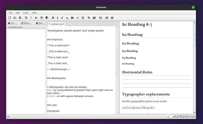Copy selection with the copy icon
Screen dimensions: 203x124
[x=42, y=18]
